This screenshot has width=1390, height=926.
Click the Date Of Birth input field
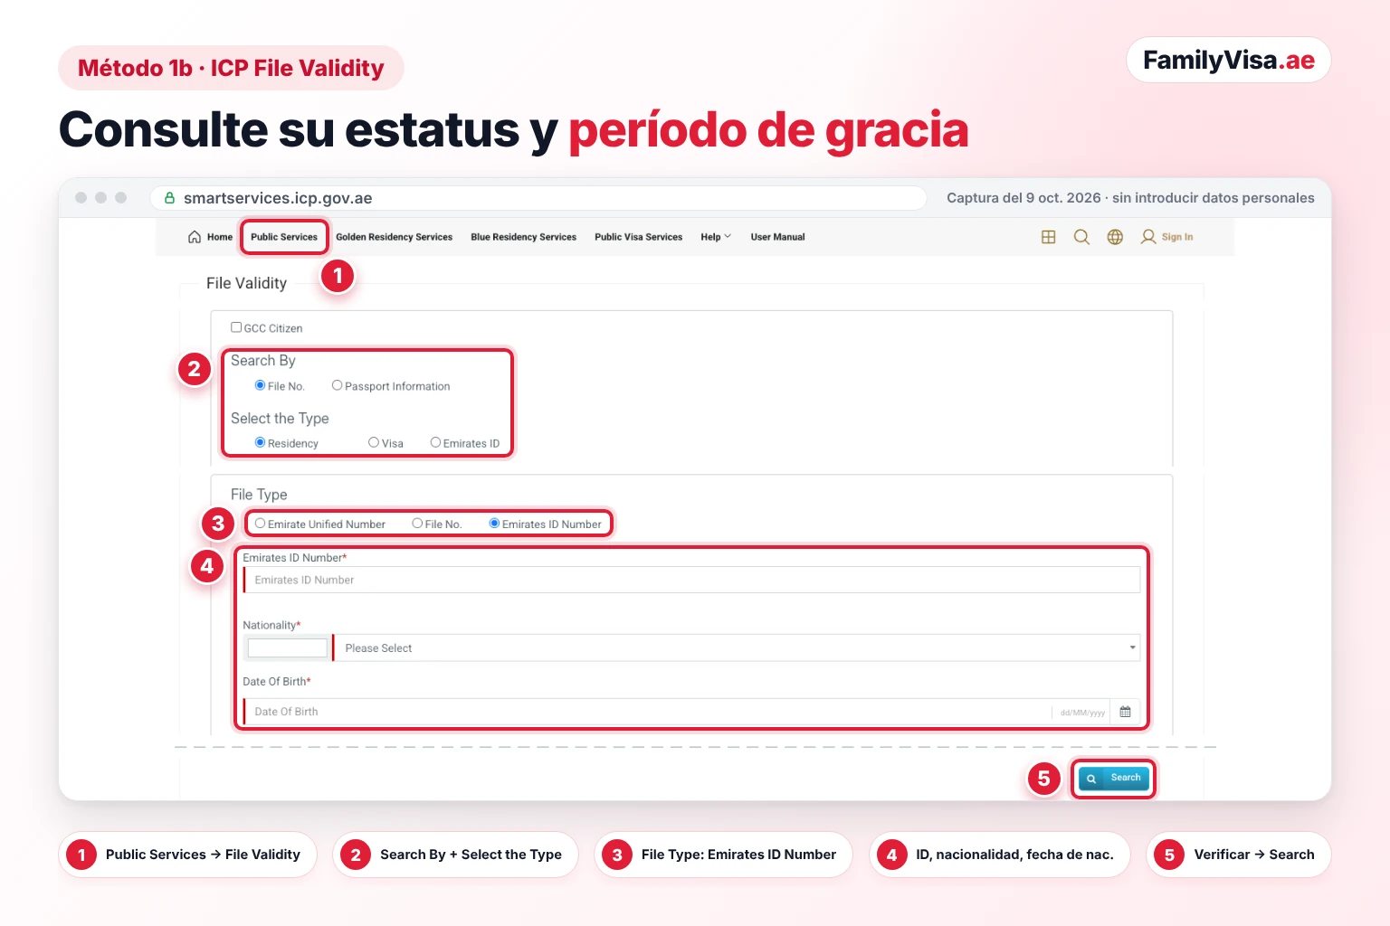tap(647, 712)
